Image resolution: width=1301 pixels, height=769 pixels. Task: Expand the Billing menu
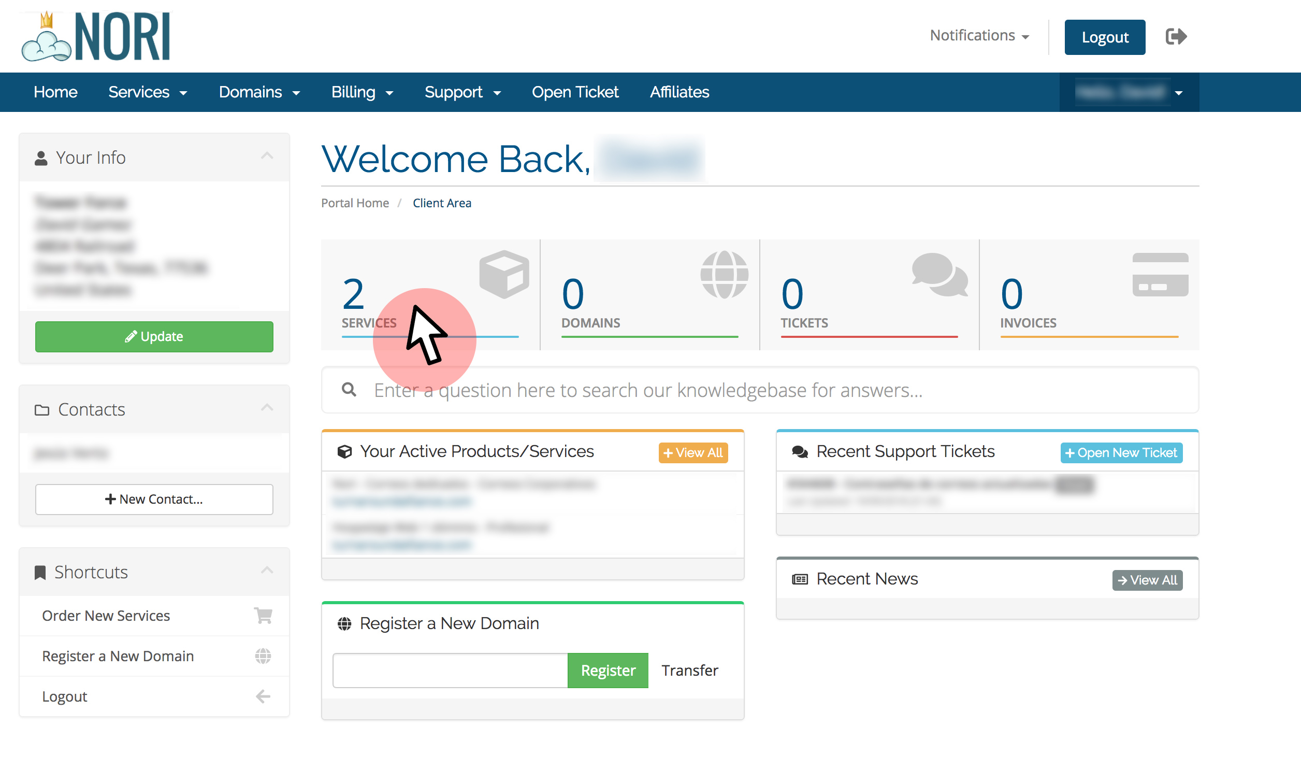pyautogui.click(x=362, y=92)
